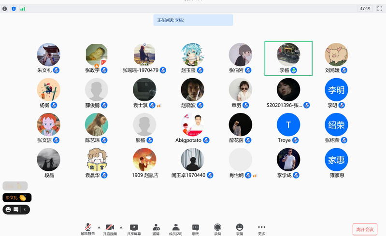Turn on video with 开启视频
The width and height of the screenshot is (386, 236).
pos(110,228)
